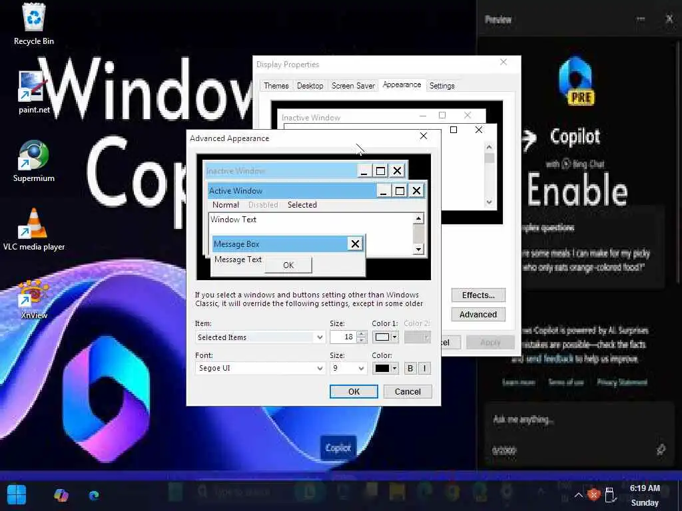Launch VLC media player from desktop
682x511 pixels.
coord(33,230)
